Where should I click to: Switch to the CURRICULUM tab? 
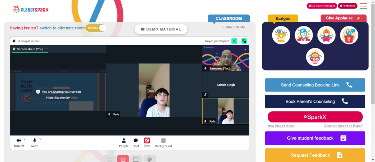pyautogui.click(x=234, y=27)
